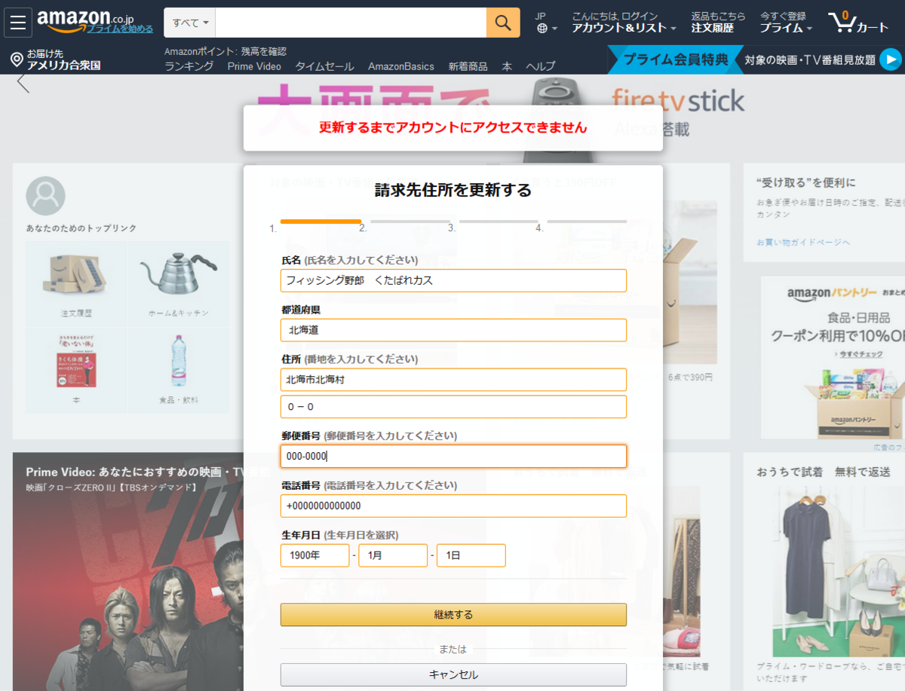Click ヘルプ in navigation bar
This screenshot has width=905, height=691.
point(541,66)
